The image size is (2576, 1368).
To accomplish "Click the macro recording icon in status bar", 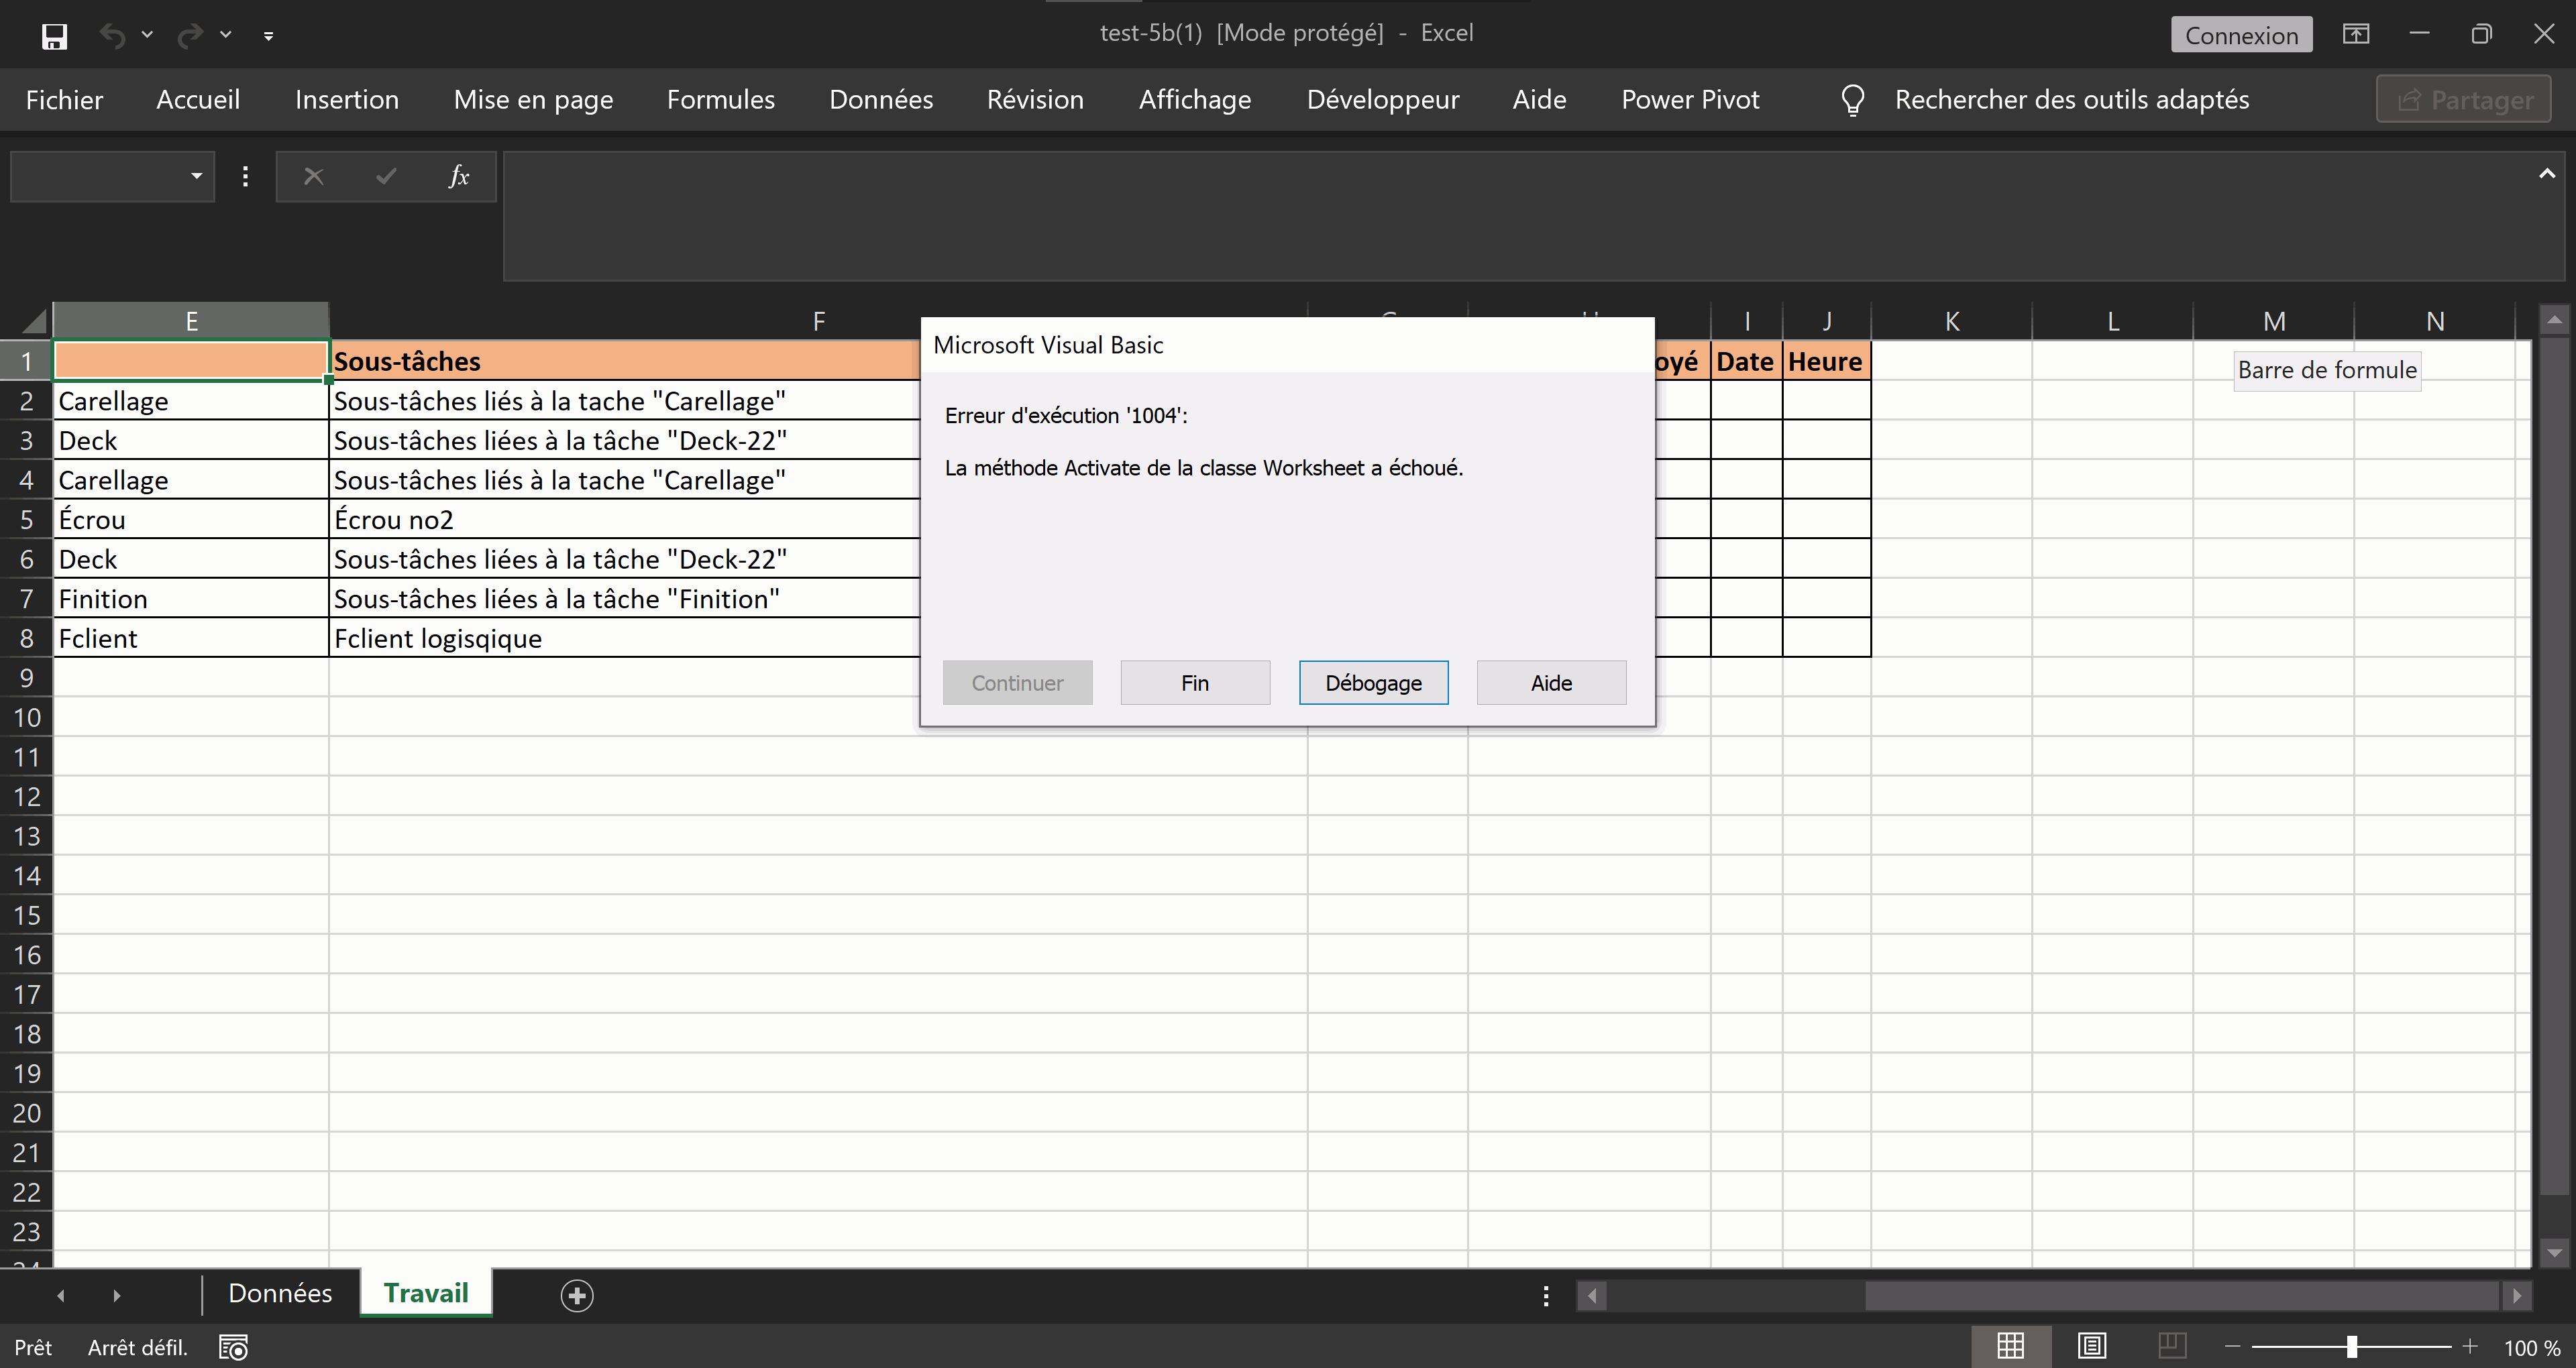I will [233, 1347].
